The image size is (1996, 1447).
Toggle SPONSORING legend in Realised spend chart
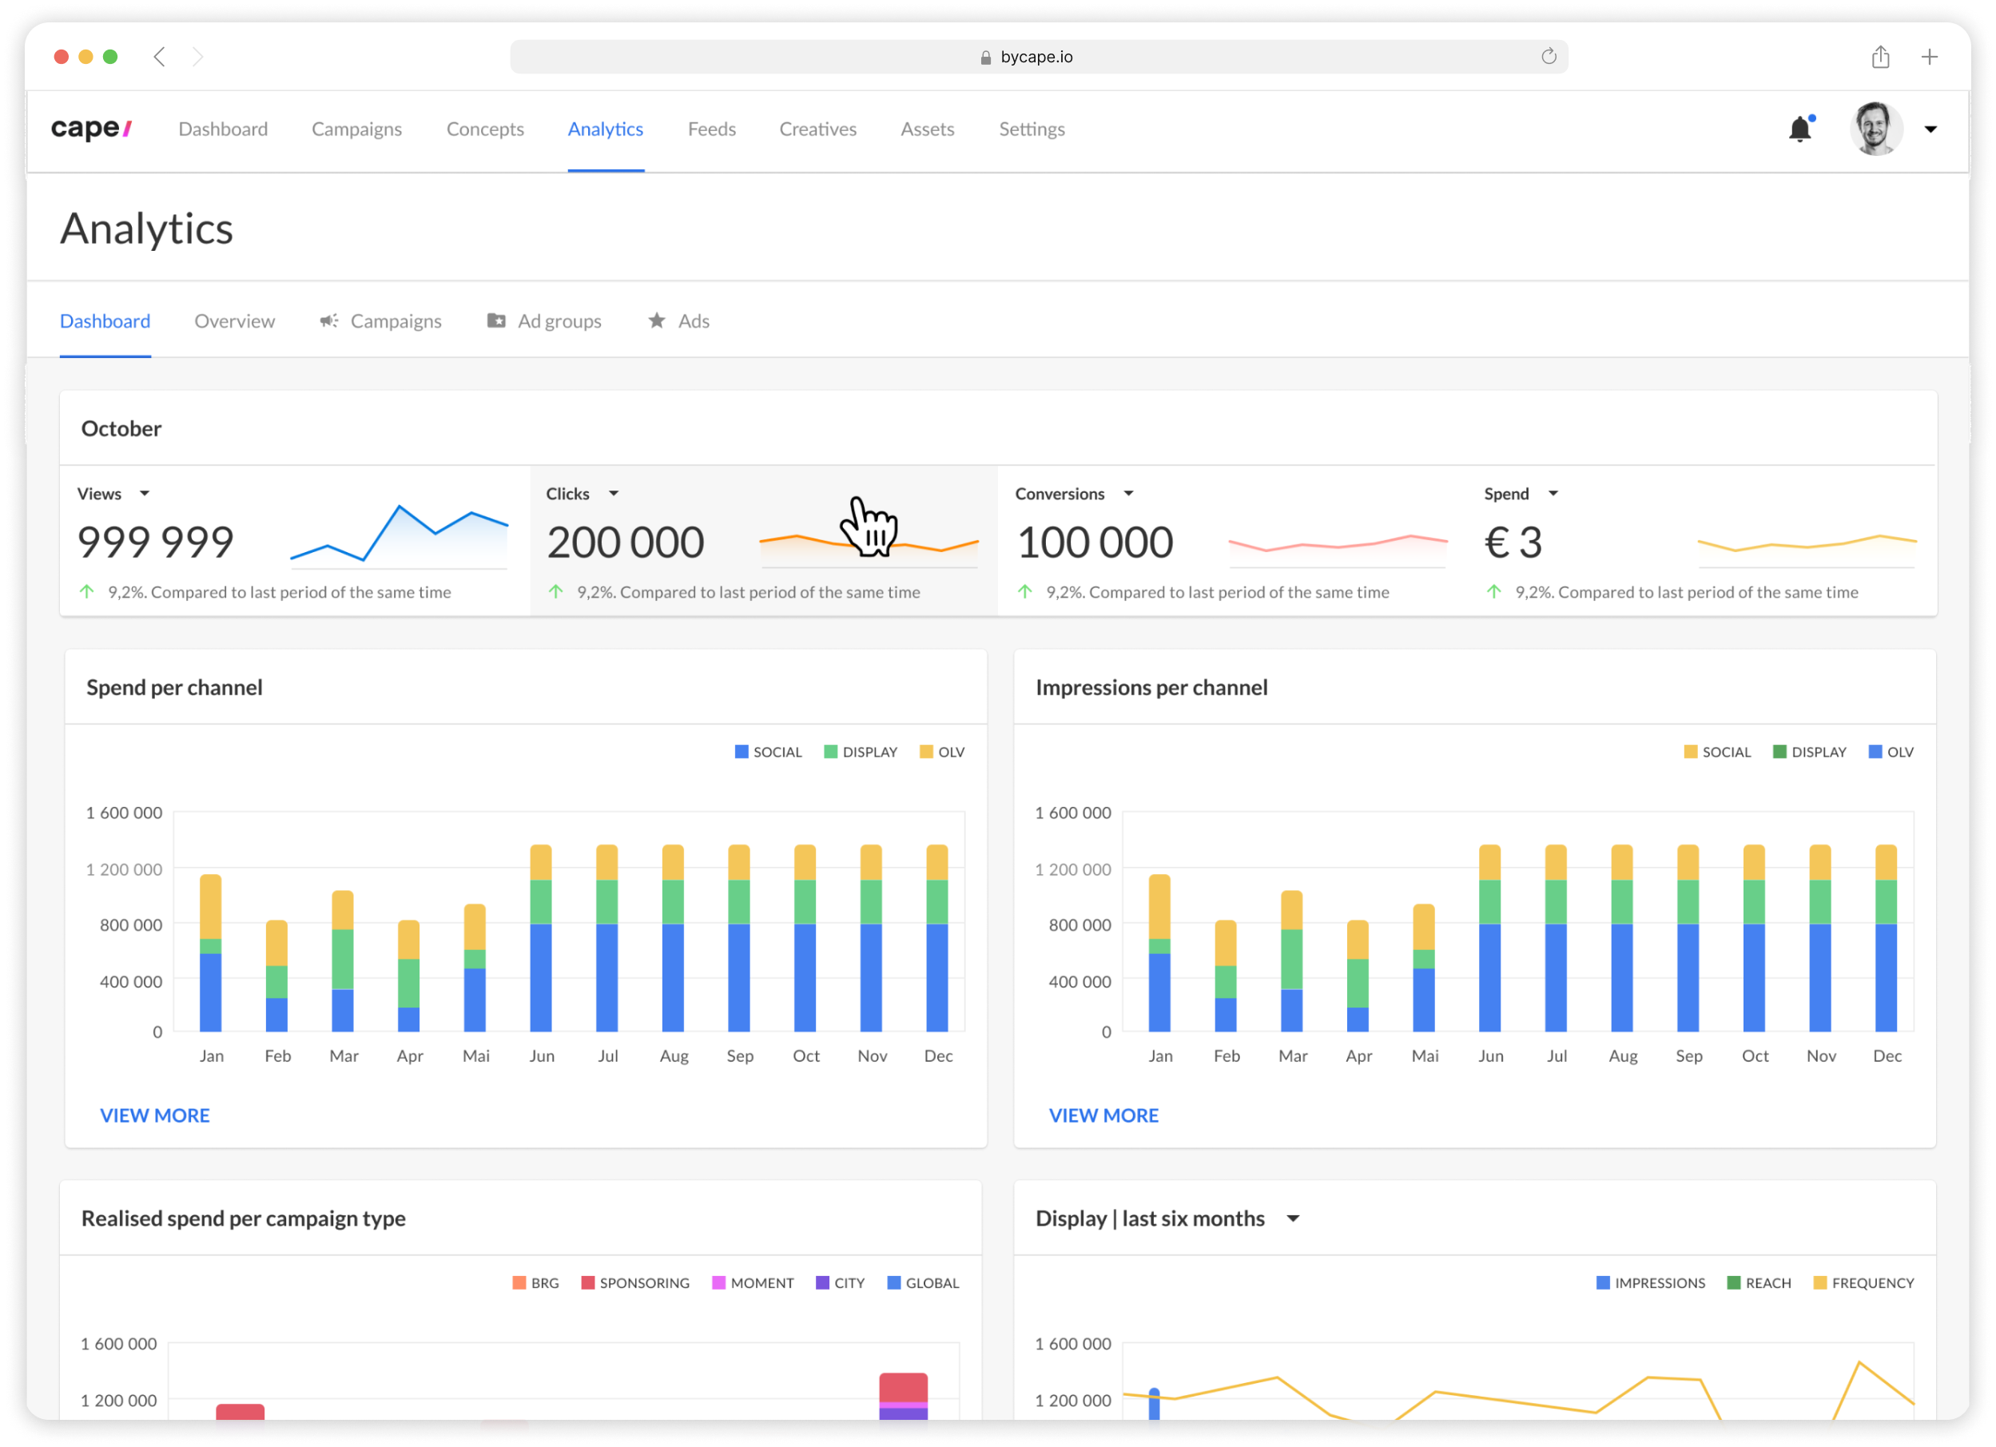634,1283
